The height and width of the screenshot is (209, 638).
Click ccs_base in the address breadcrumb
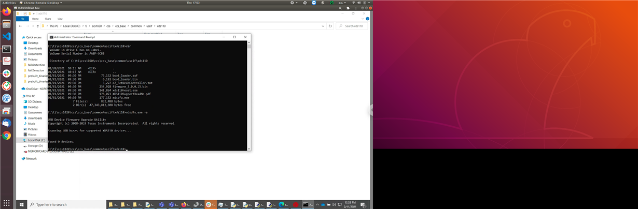121,26
